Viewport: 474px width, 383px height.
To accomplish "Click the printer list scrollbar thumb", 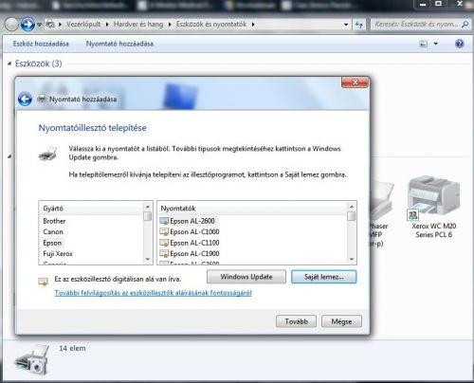I will 351,216.
